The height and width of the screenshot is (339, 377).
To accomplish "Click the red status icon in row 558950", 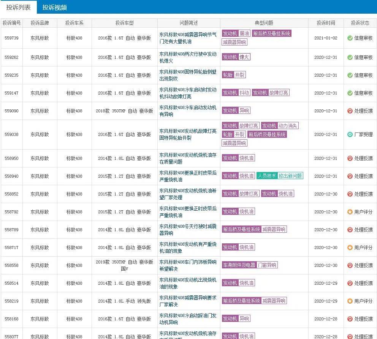I will 350,158.
